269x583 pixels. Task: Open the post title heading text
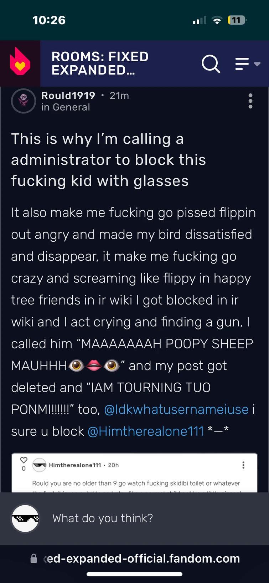pos(109,160)
